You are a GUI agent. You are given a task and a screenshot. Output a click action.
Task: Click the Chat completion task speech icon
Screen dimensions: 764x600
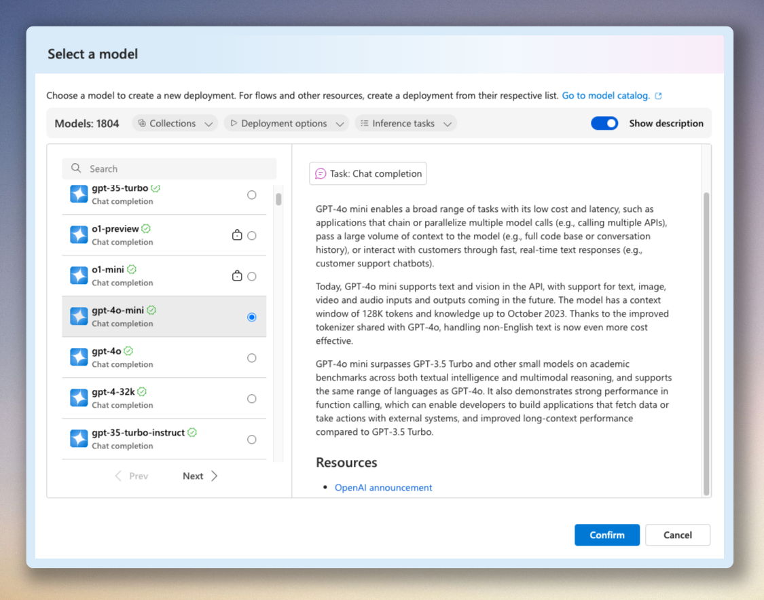tap(320, 173)
